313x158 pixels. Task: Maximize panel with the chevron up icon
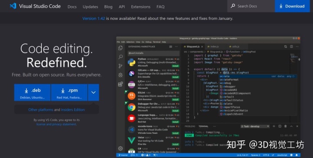click(291, 126)
